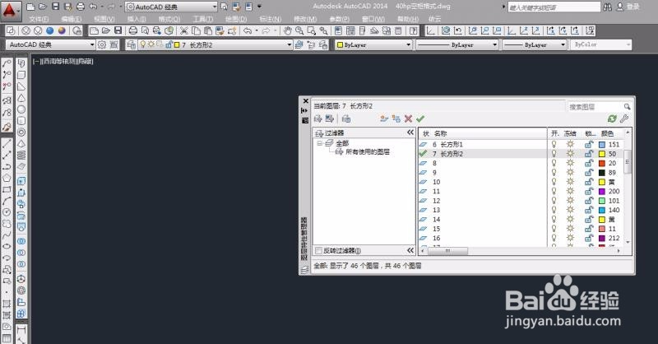Click the search binoculars icon in title bar
658x344 pixels.
click(x=607, y=7)
